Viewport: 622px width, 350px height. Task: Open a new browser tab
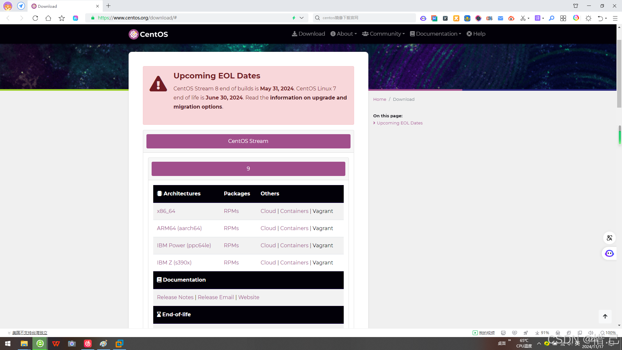(108, 6)
